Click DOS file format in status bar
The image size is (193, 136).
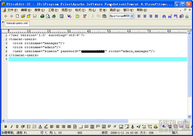pyautogui.click(x=80, y=133)
